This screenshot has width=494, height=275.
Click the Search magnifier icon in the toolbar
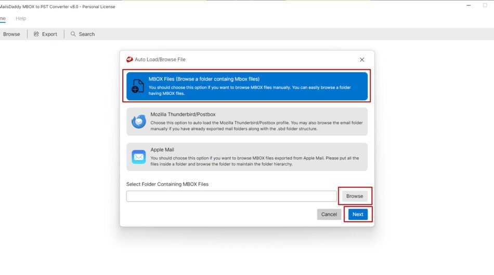click(73, 34)
